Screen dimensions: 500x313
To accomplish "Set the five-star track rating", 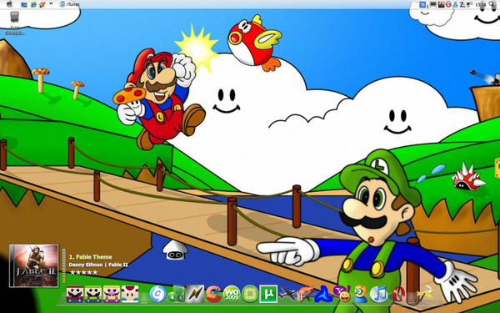I will (84, 272).
